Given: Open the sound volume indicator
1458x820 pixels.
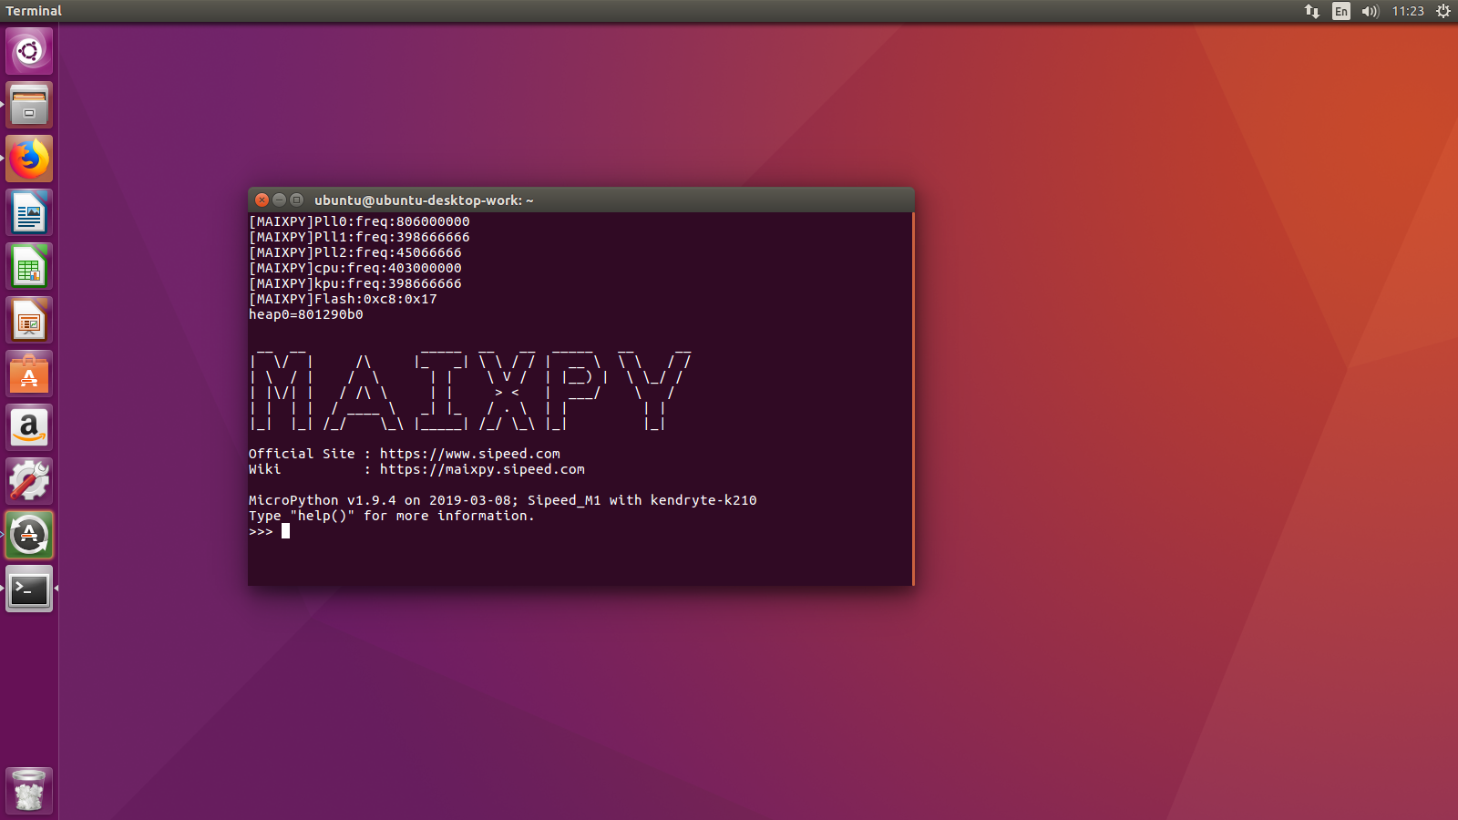Looking at the screenshot, I should [x=1371, y=11].
